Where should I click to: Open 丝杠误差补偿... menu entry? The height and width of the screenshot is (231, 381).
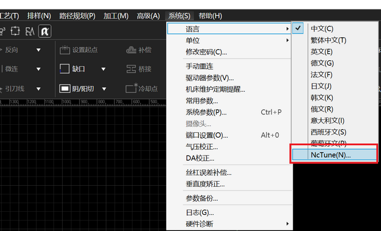point(229,172)
